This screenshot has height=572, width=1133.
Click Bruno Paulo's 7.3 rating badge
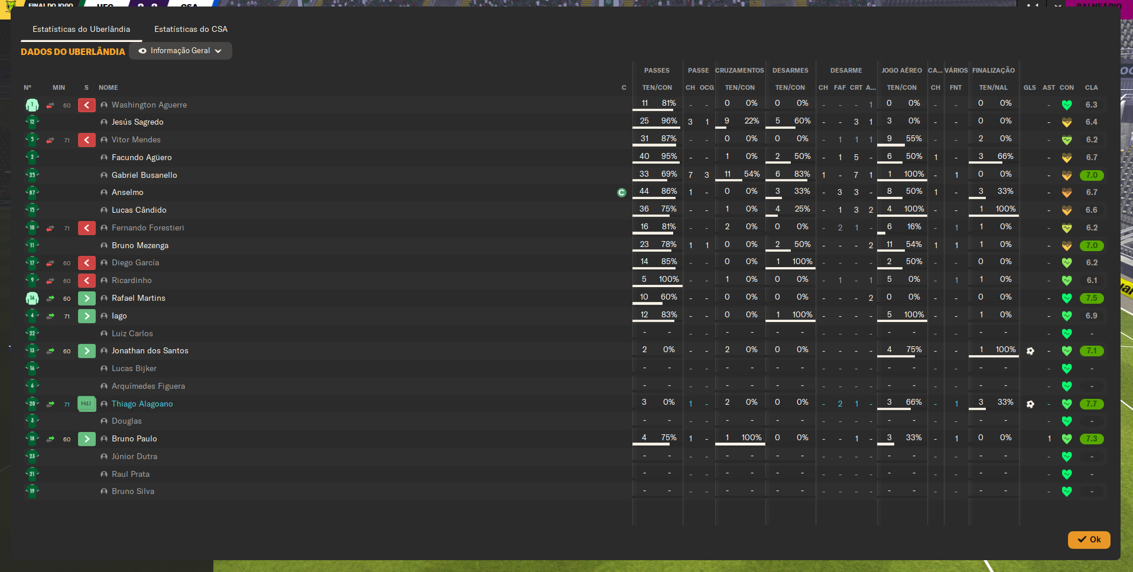click(1091, 439)
